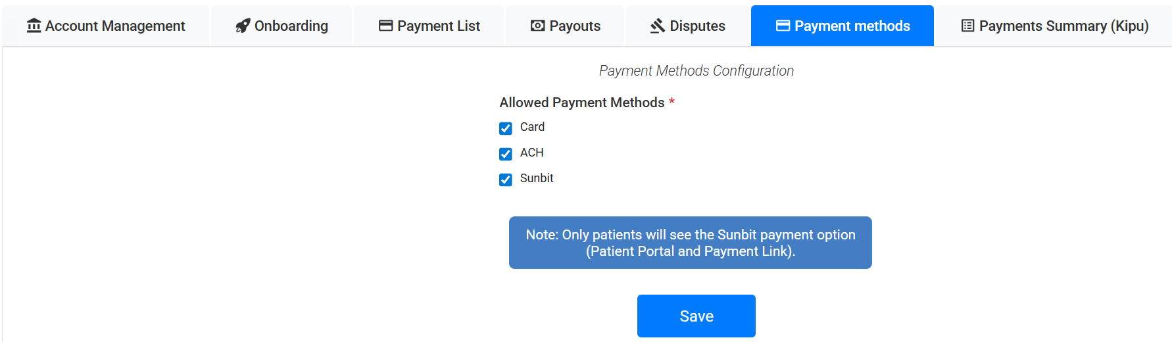The width and height of the screenshot is (1172, 342).
Task: Open the Payouts tab
Action: 575,26
